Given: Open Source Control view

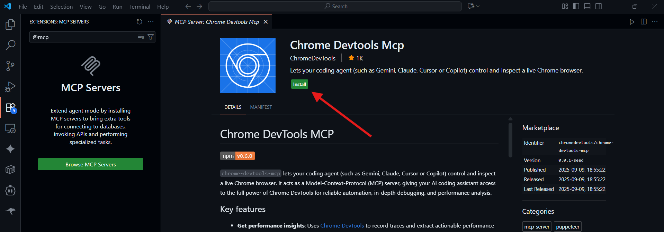Looking at the screenshot, I should coord(10,66).
